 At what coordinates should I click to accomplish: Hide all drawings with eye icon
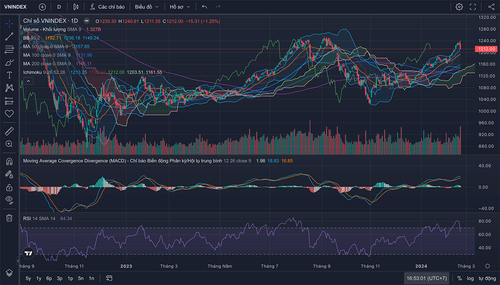[9, 200]
